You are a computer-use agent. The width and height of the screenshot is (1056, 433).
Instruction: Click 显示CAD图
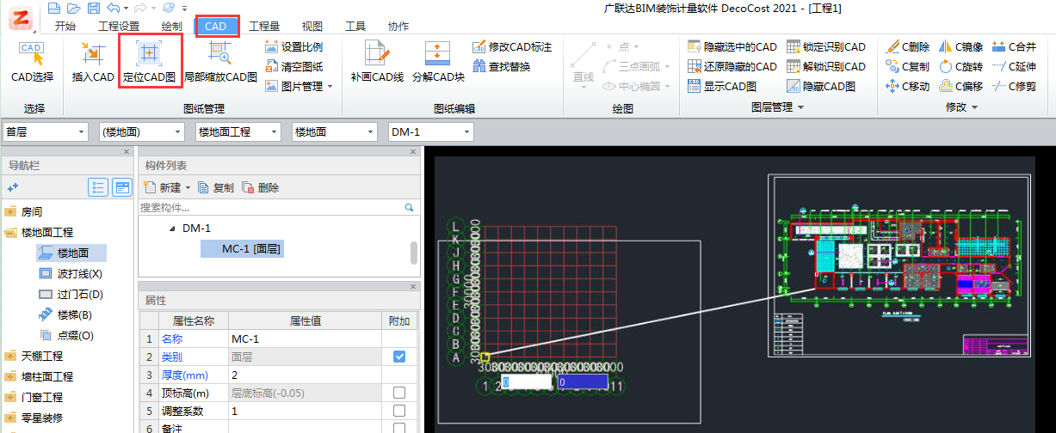click(x=722, y=87)
